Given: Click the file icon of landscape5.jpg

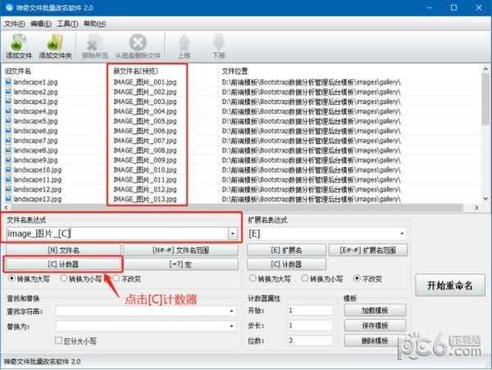Looking at the screenshot, I should click(8, 121).
